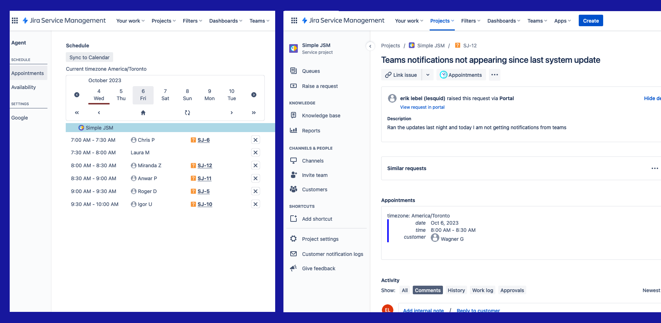Screen dimensions: 661x323
Task: Select Wednesday 4 in the calendar strip
Action: [99, 95]
